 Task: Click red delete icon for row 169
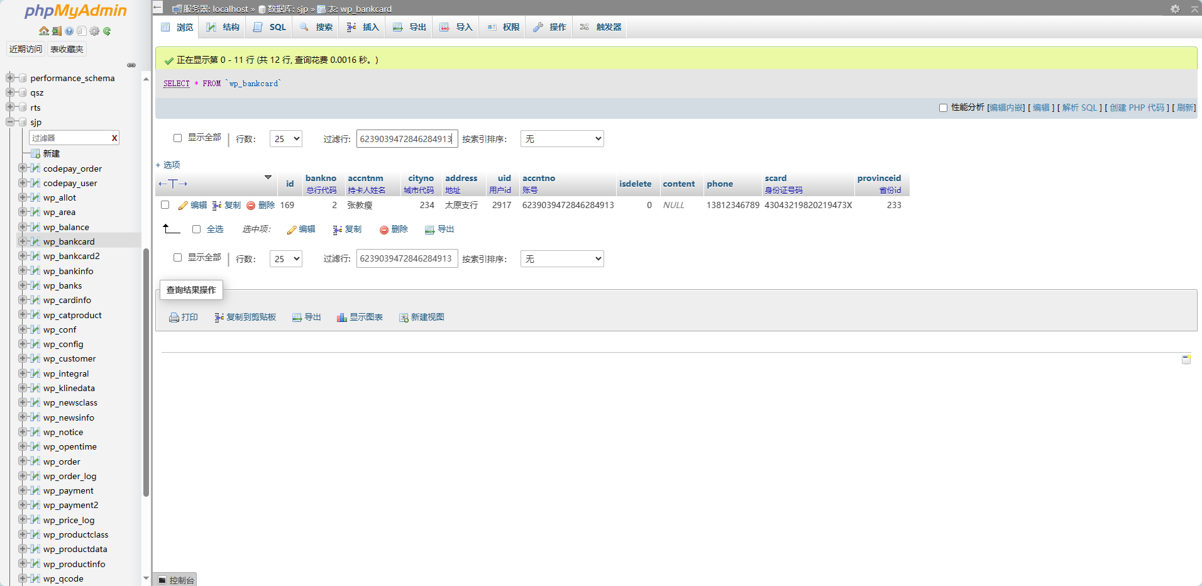coord(251,206)
